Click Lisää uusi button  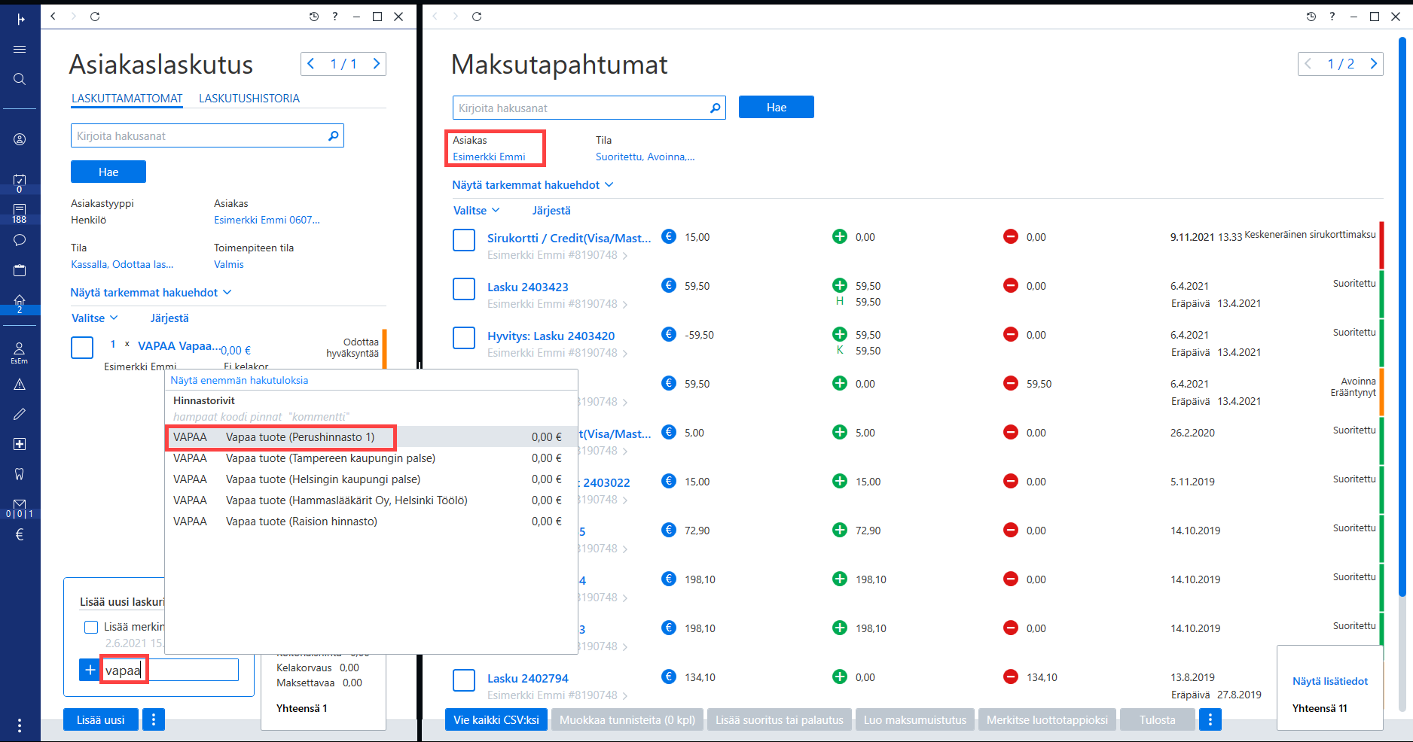(x=101, y=720)
